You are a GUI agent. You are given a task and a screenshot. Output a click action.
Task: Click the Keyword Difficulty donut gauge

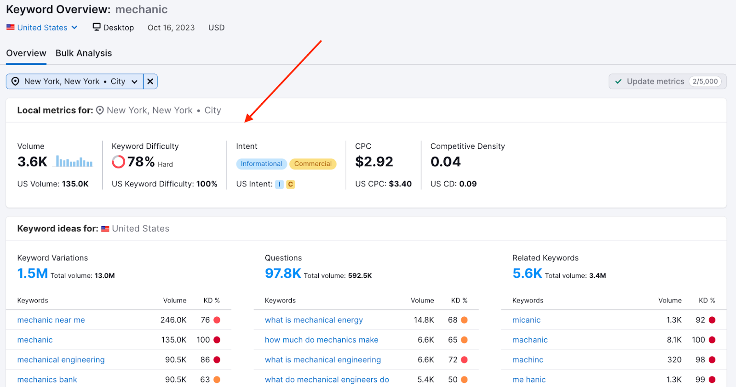click(x=118, y=162)
